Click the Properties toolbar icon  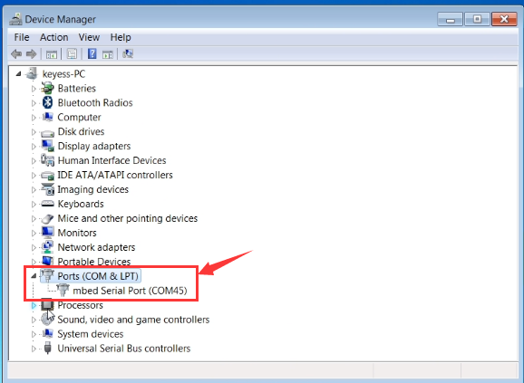[x=72, y=53]
